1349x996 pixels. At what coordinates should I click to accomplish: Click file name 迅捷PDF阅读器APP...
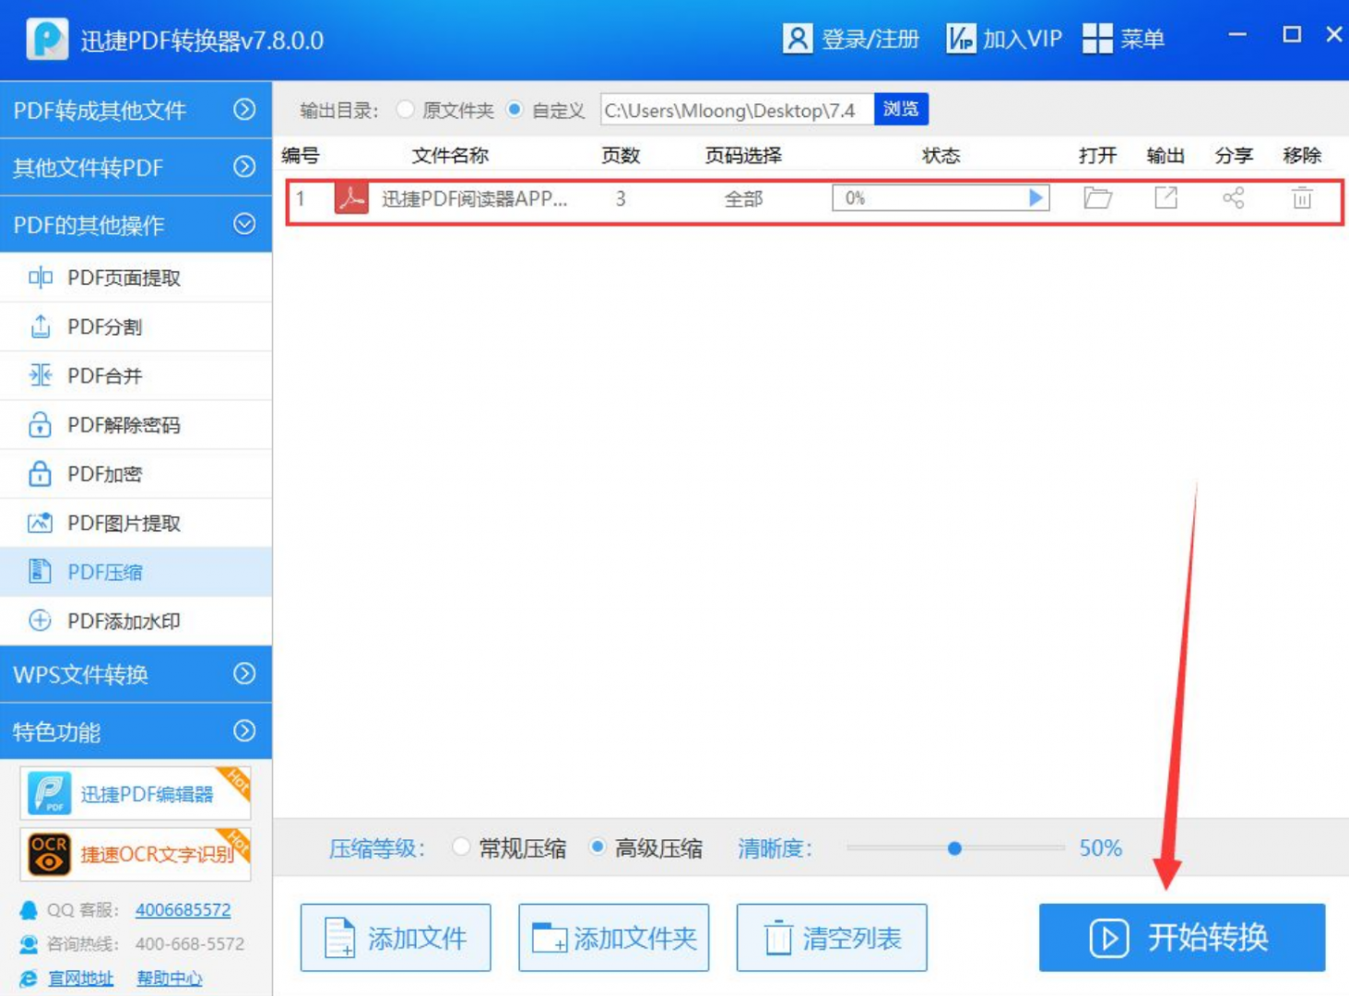(474, 198)
